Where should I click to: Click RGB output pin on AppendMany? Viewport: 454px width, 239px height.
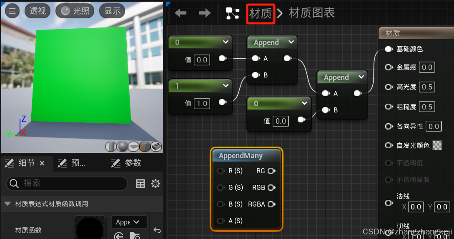click(x=271, y=187)
